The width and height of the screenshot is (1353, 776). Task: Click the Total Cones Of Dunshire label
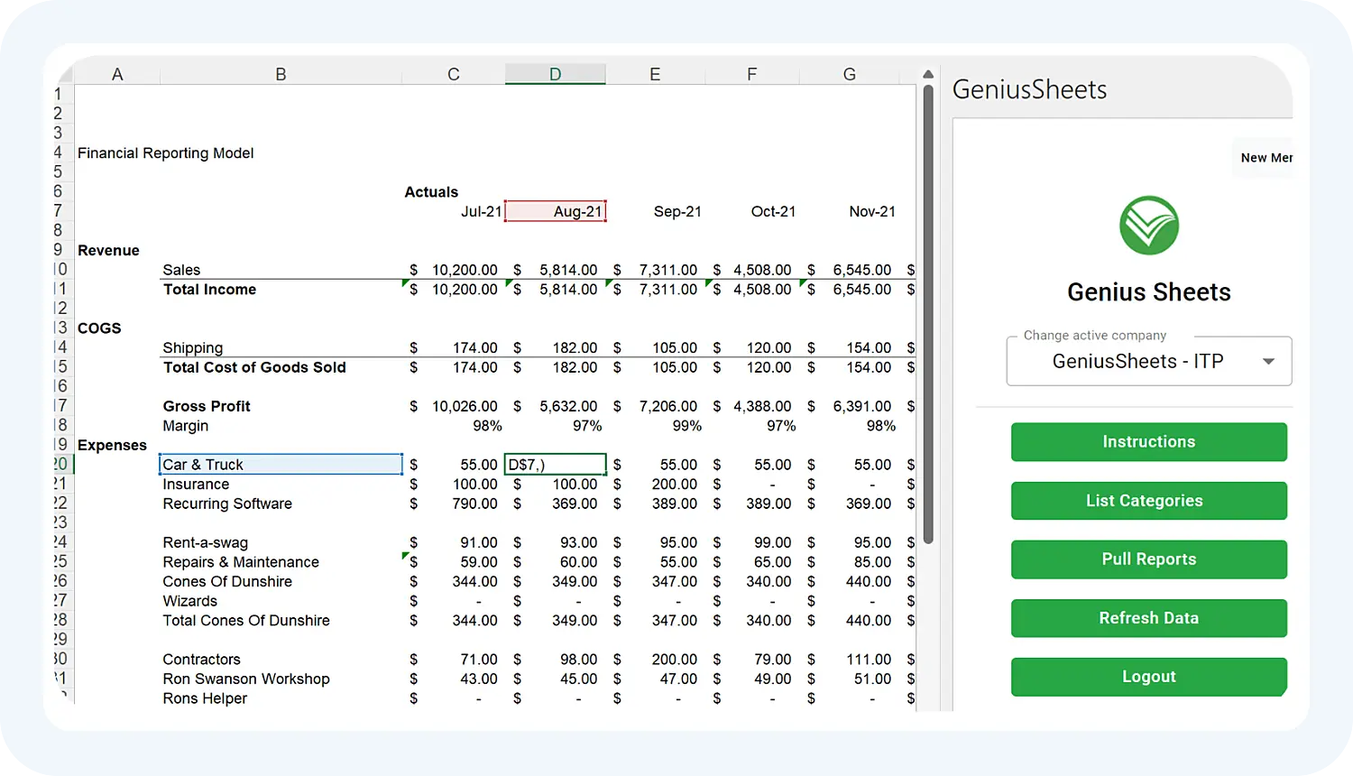click(246, 621)
